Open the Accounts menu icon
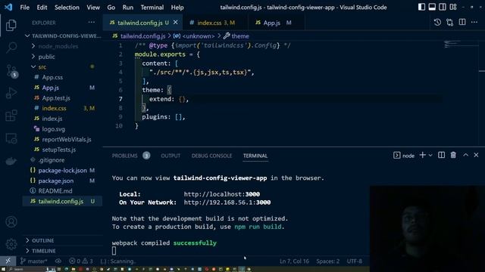 click(11, 222)
